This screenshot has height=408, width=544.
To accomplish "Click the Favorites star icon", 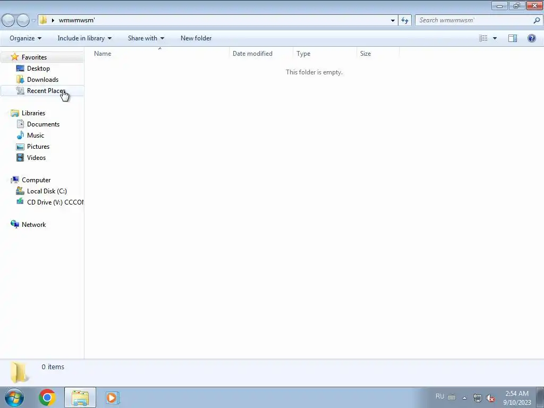I will coord(14,56).
